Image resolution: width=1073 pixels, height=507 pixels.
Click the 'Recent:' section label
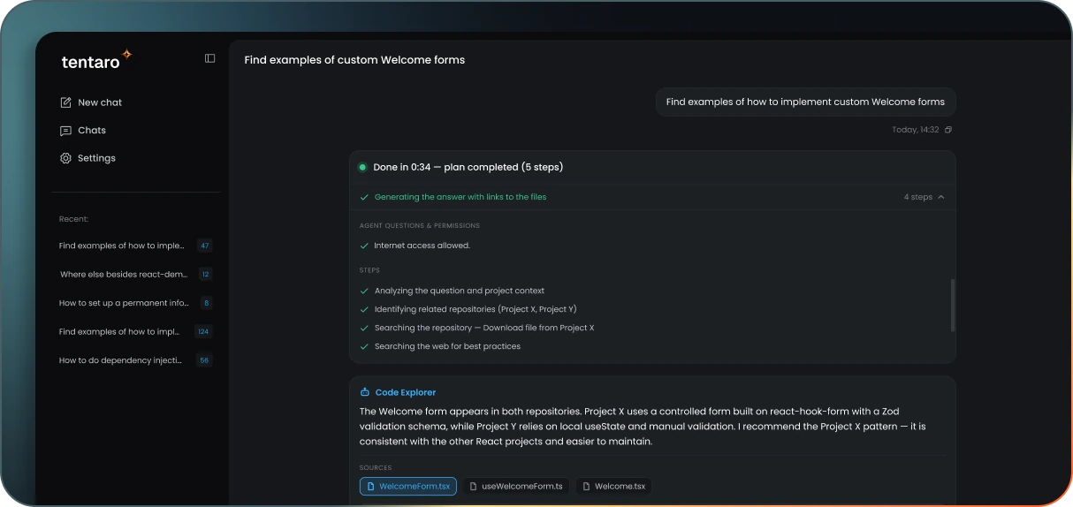[x=73, y=219]
